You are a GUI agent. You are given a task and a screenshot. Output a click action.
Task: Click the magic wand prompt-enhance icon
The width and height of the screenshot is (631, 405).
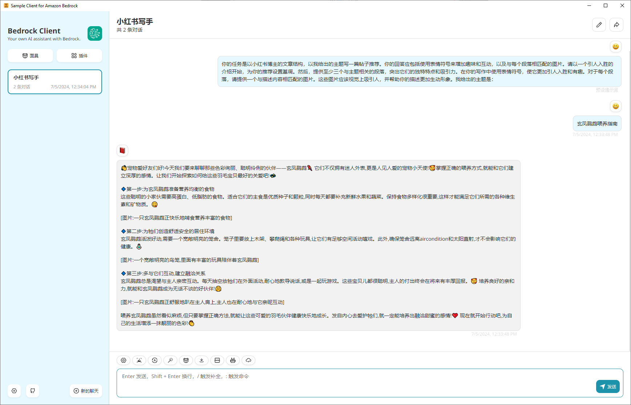170,360
